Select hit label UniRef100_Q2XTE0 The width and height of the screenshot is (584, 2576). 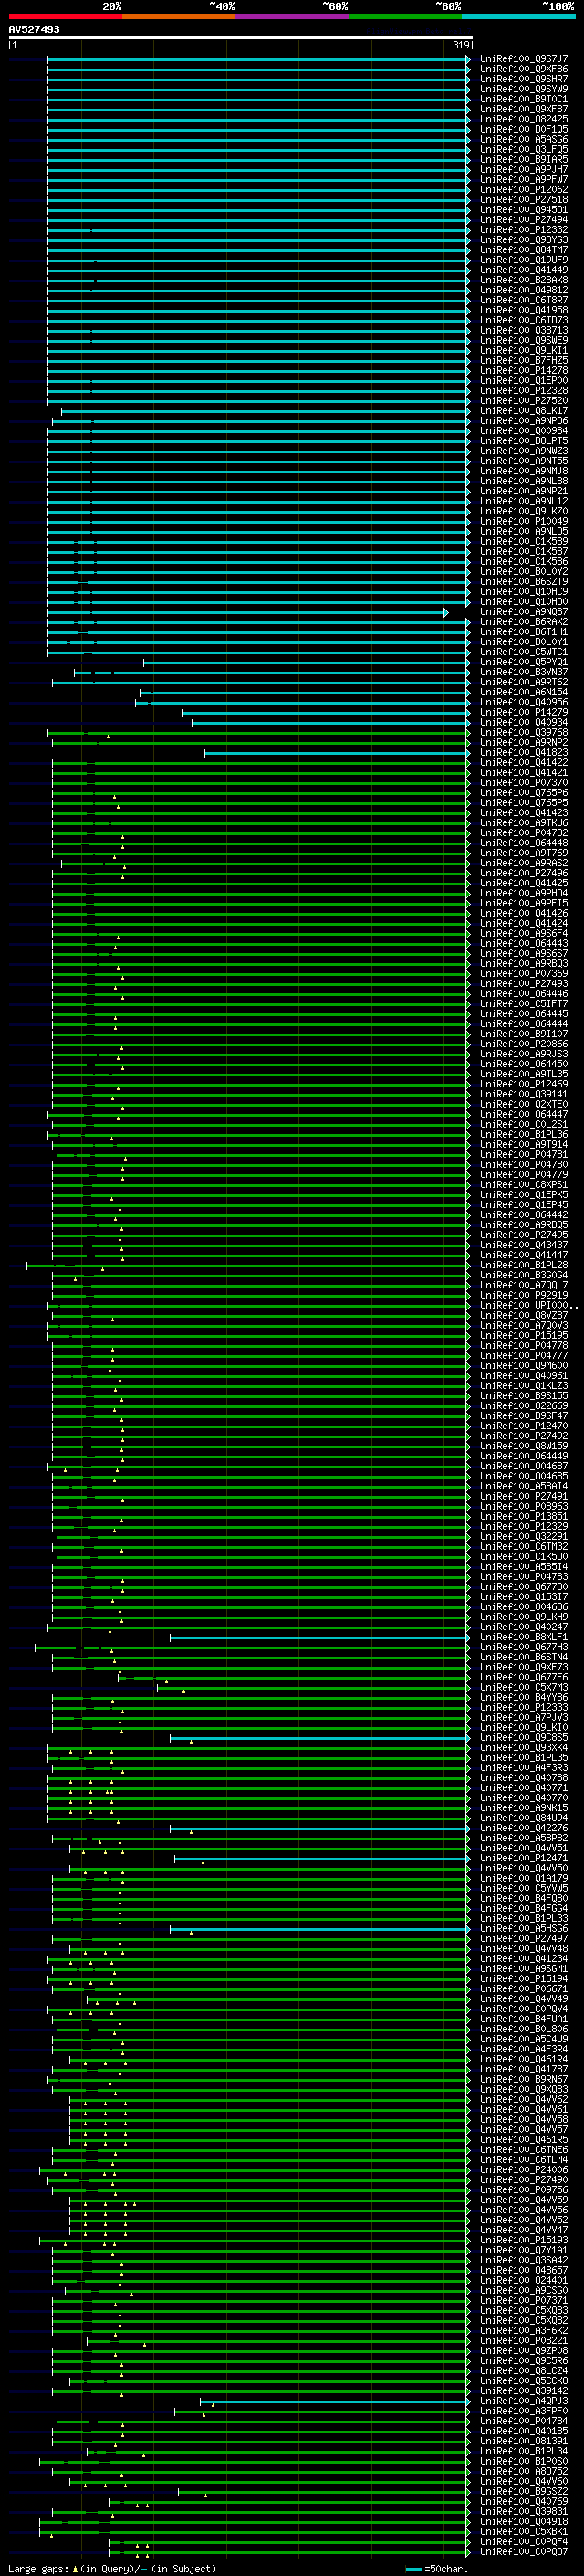(x=524, y=1104)
